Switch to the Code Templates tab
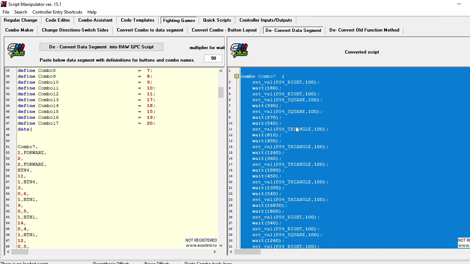Image resolution: width=470 pixels, height=264 pixels. (137, 20)
